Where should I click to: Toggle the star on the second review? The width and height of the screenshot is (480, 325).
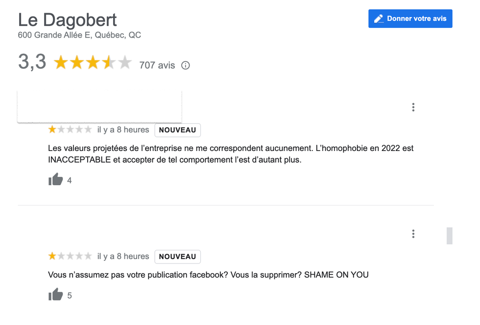51,256
